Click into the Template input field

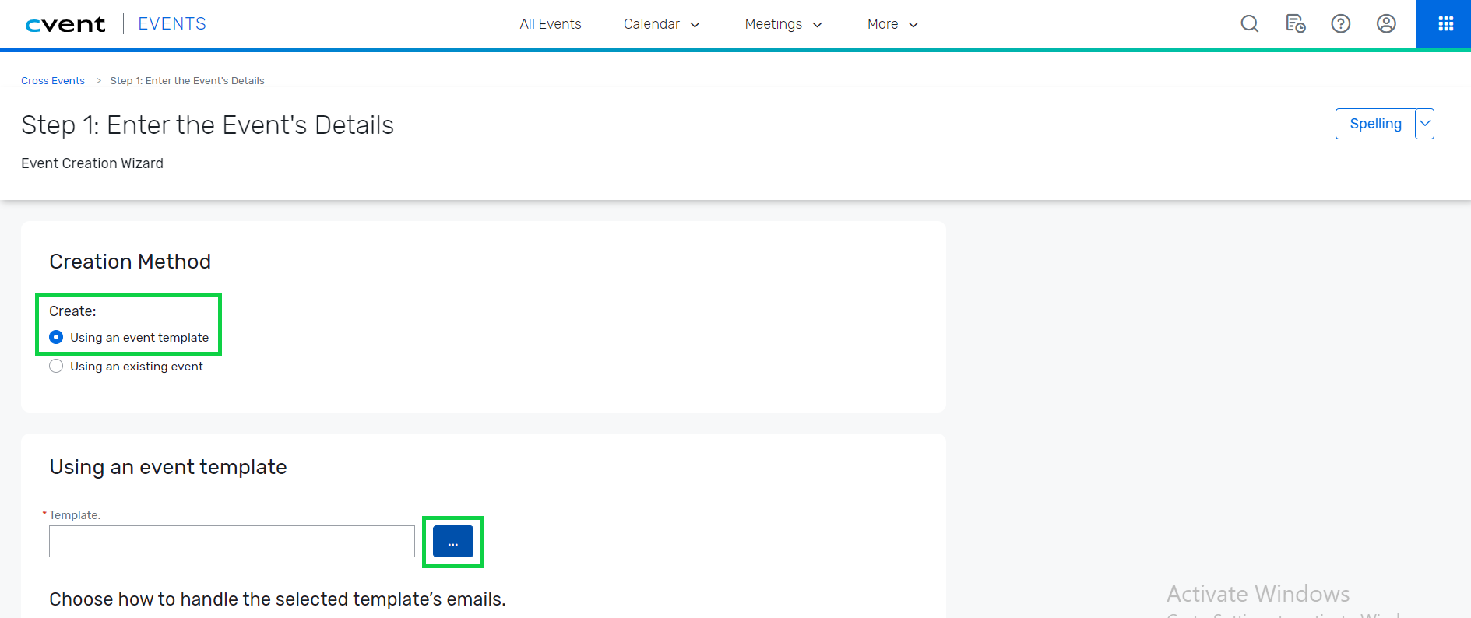tap(232, 542)
